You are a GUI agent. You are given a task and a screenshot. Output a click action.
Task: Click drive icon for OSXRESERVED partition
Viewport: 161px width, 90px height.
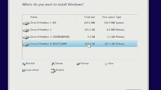click(26, 37)
